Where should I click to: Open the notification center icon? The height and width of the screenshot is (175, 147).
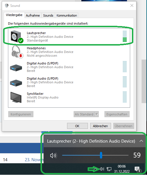pos(138,169)
